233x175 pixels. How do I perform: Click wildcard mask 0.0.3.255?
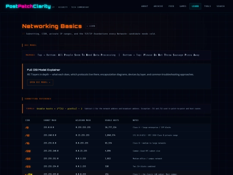(x=81, y=159)
